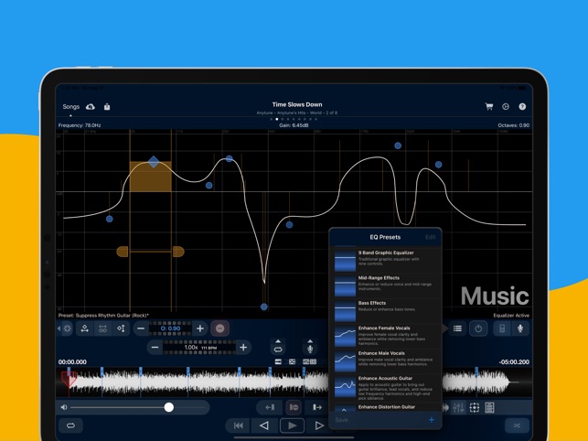Click the Time Slows Down song title
Viewport: 588px width, 441px height.
click(x=297, y=104)
